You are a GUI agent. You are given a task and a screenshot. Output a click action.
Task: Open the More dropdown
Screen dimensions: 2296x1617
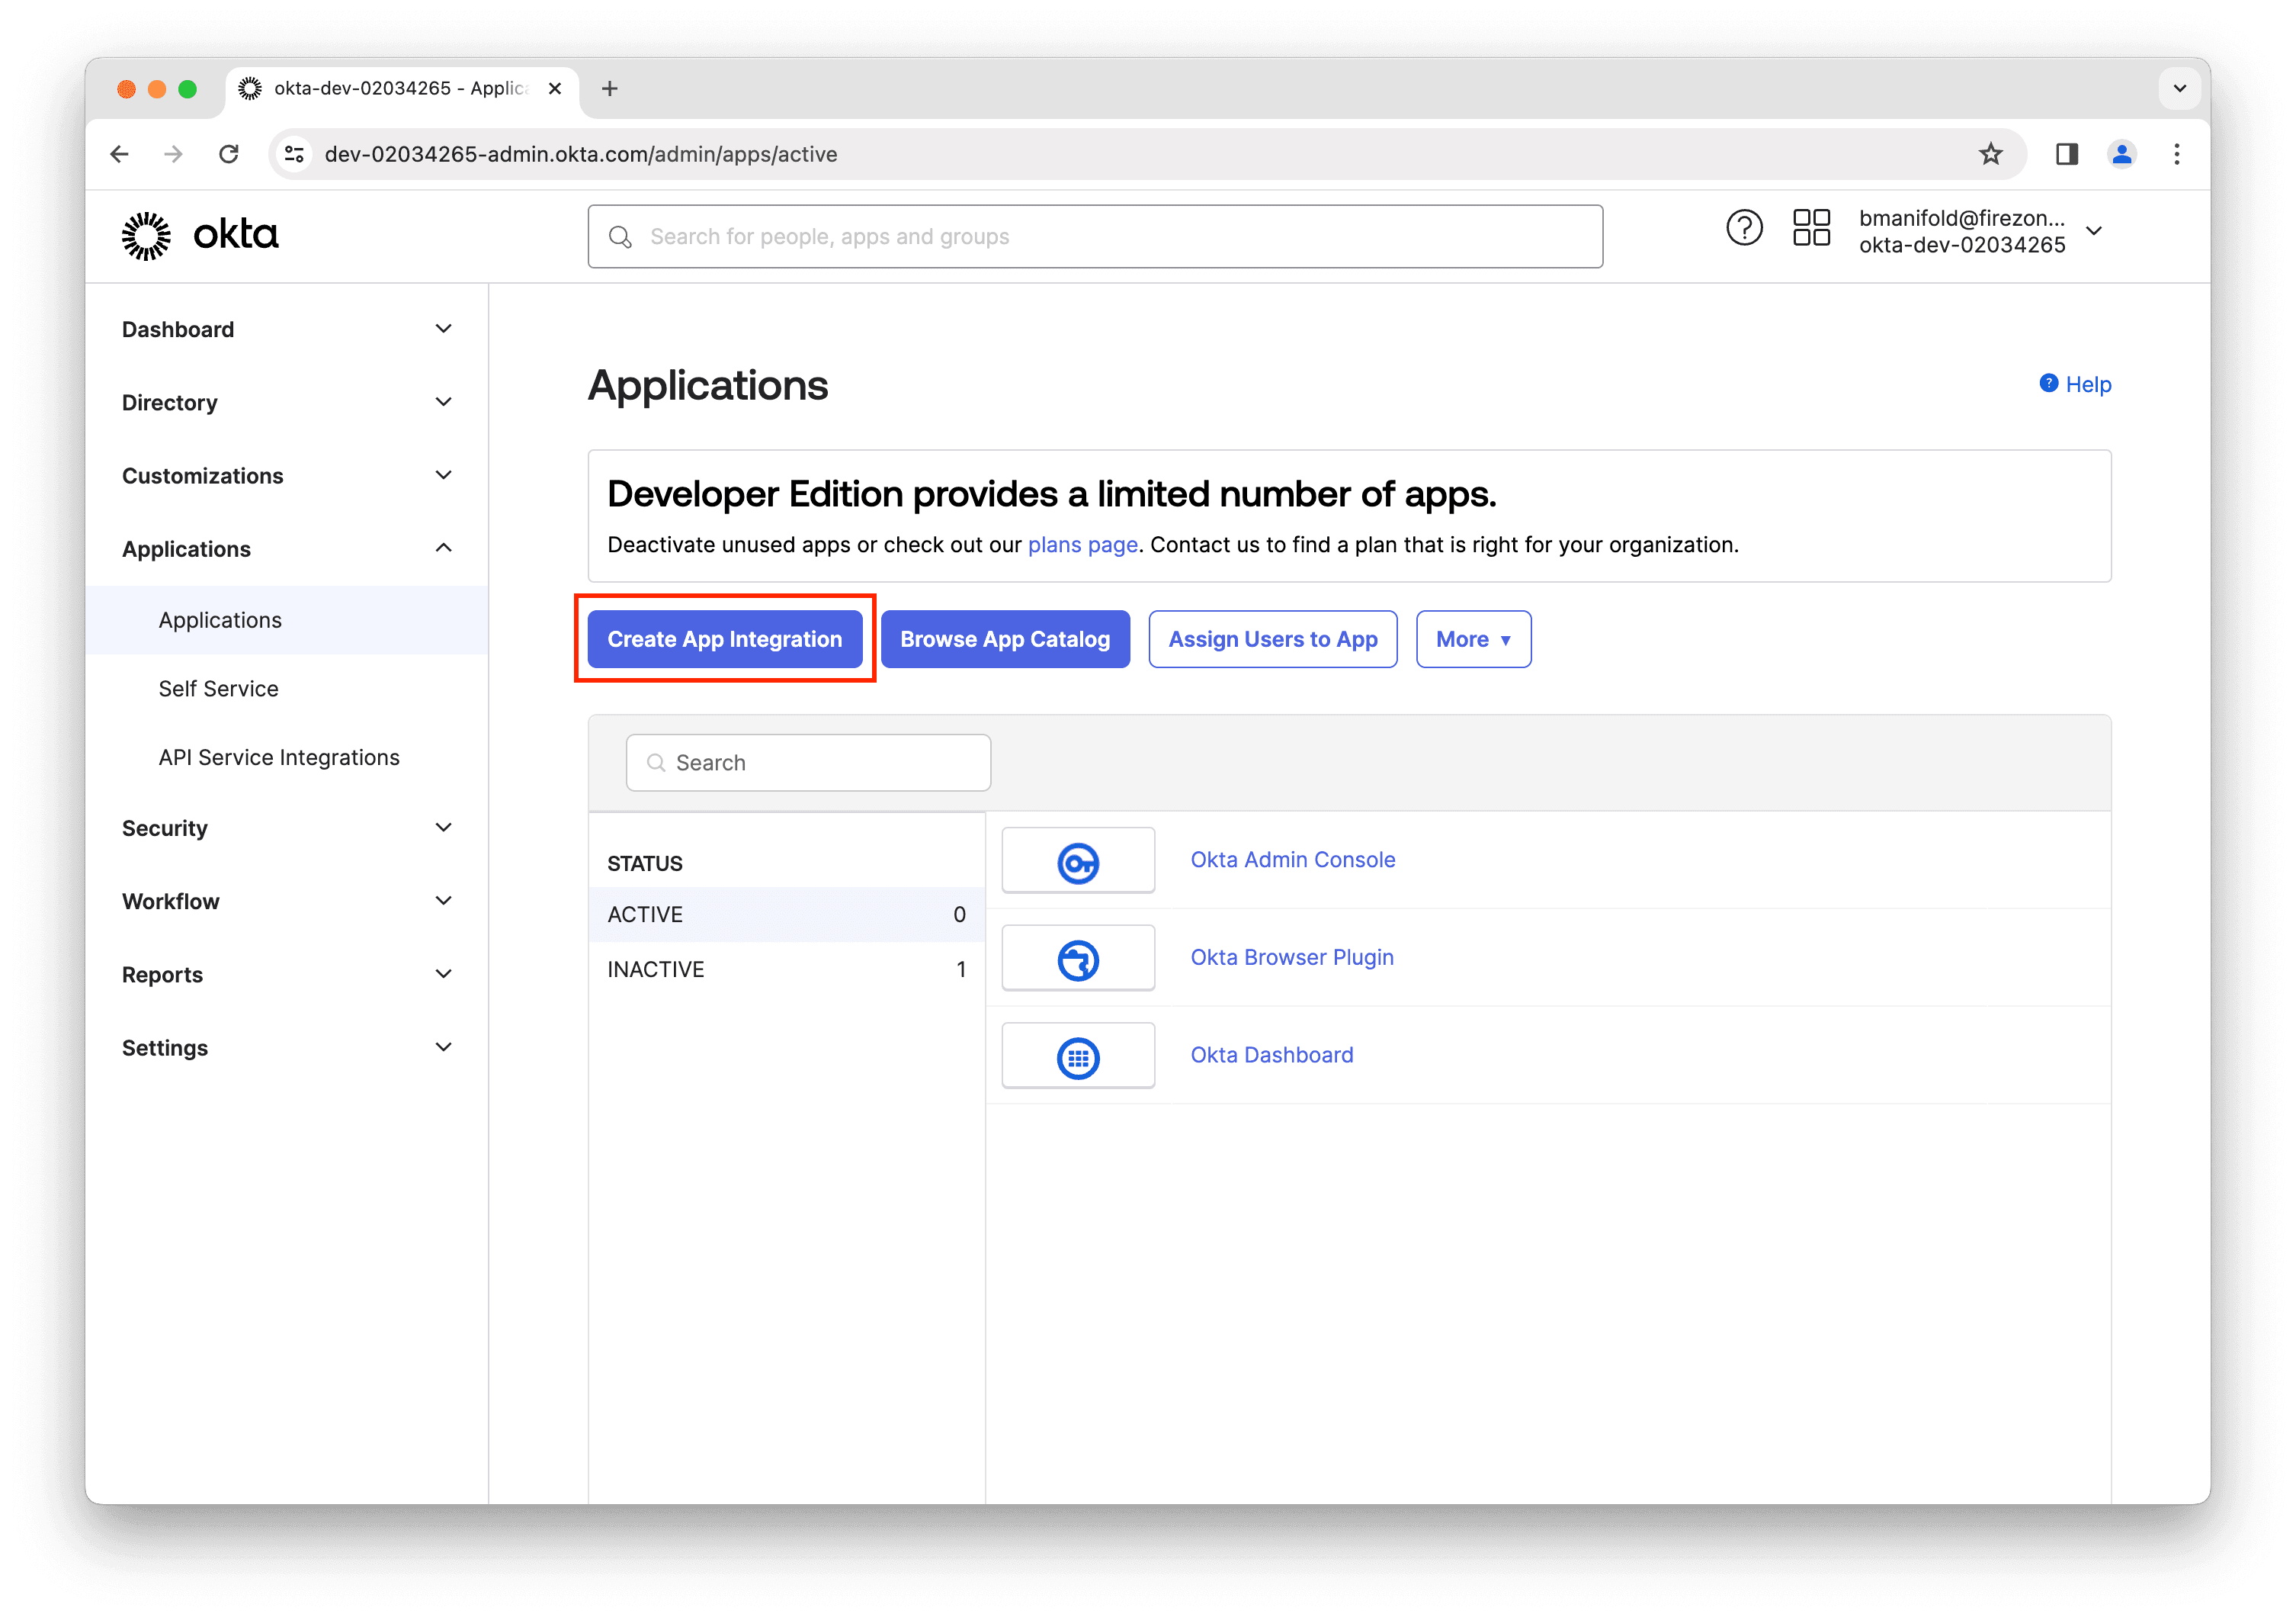1473,638
